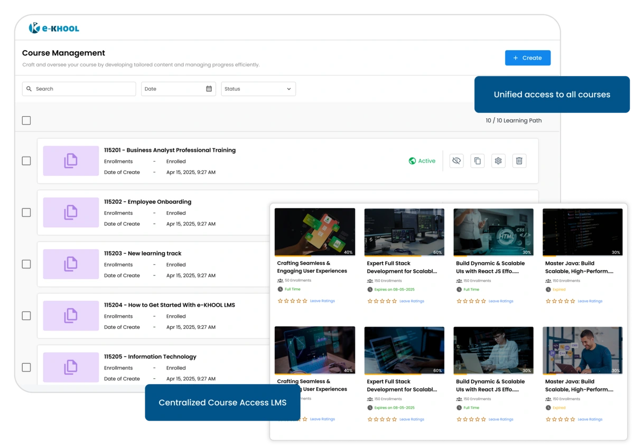Select the checkbox for course 115203 New learning track
Image resolution: width=634 pixels, height=447 pixels.
coord(26,264)
